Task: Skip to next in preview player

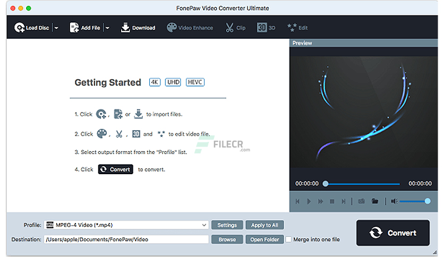Action: click(344, 201)
